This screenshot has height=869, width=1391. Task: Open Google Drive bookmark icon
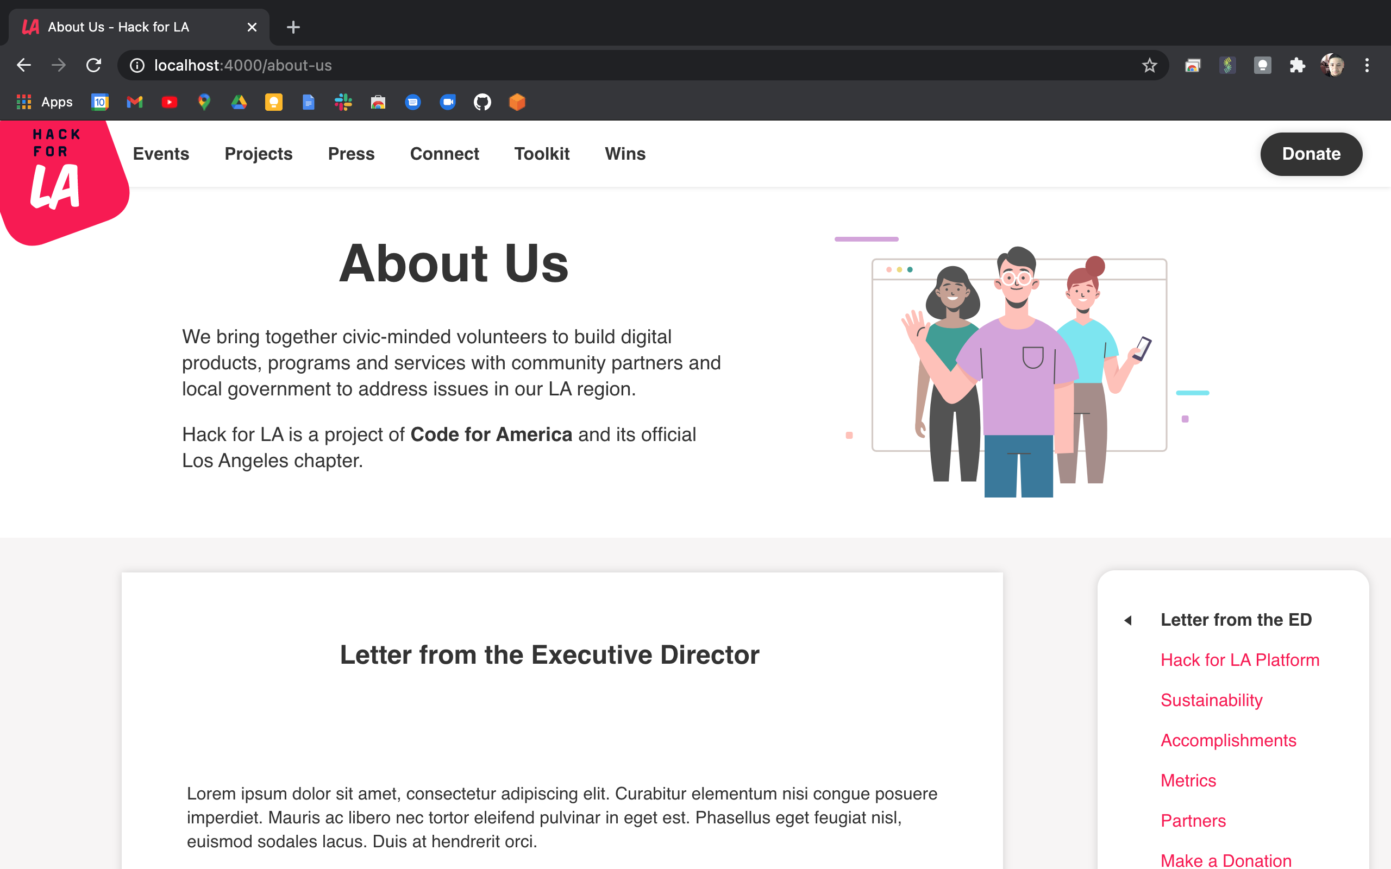click(x=239, y=102)
